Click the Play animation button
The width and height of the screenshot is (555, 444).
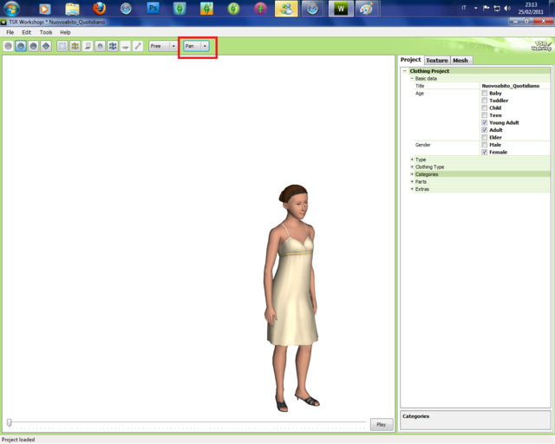pyautogui.click(x=382, y=424)
